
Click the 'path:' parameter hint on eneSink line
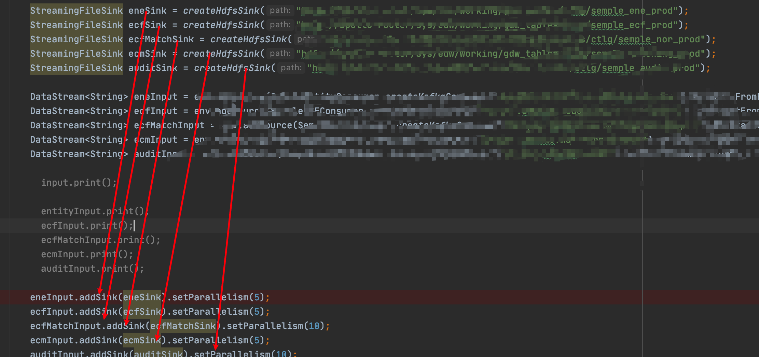[x=280, y=11]
